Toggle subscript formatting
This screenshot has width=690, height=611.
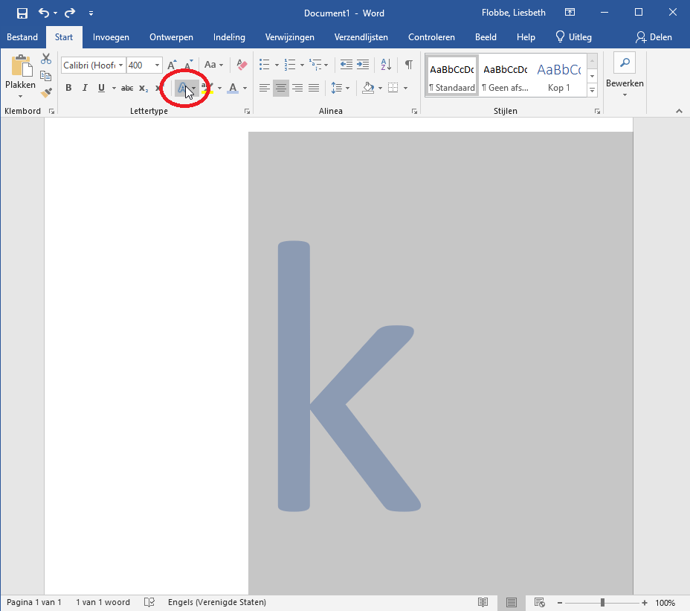[x=144, y=88]
